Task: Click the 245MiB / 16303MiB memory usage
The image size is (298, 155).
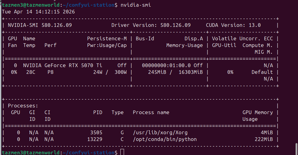Action: click(x=175, y=72)
